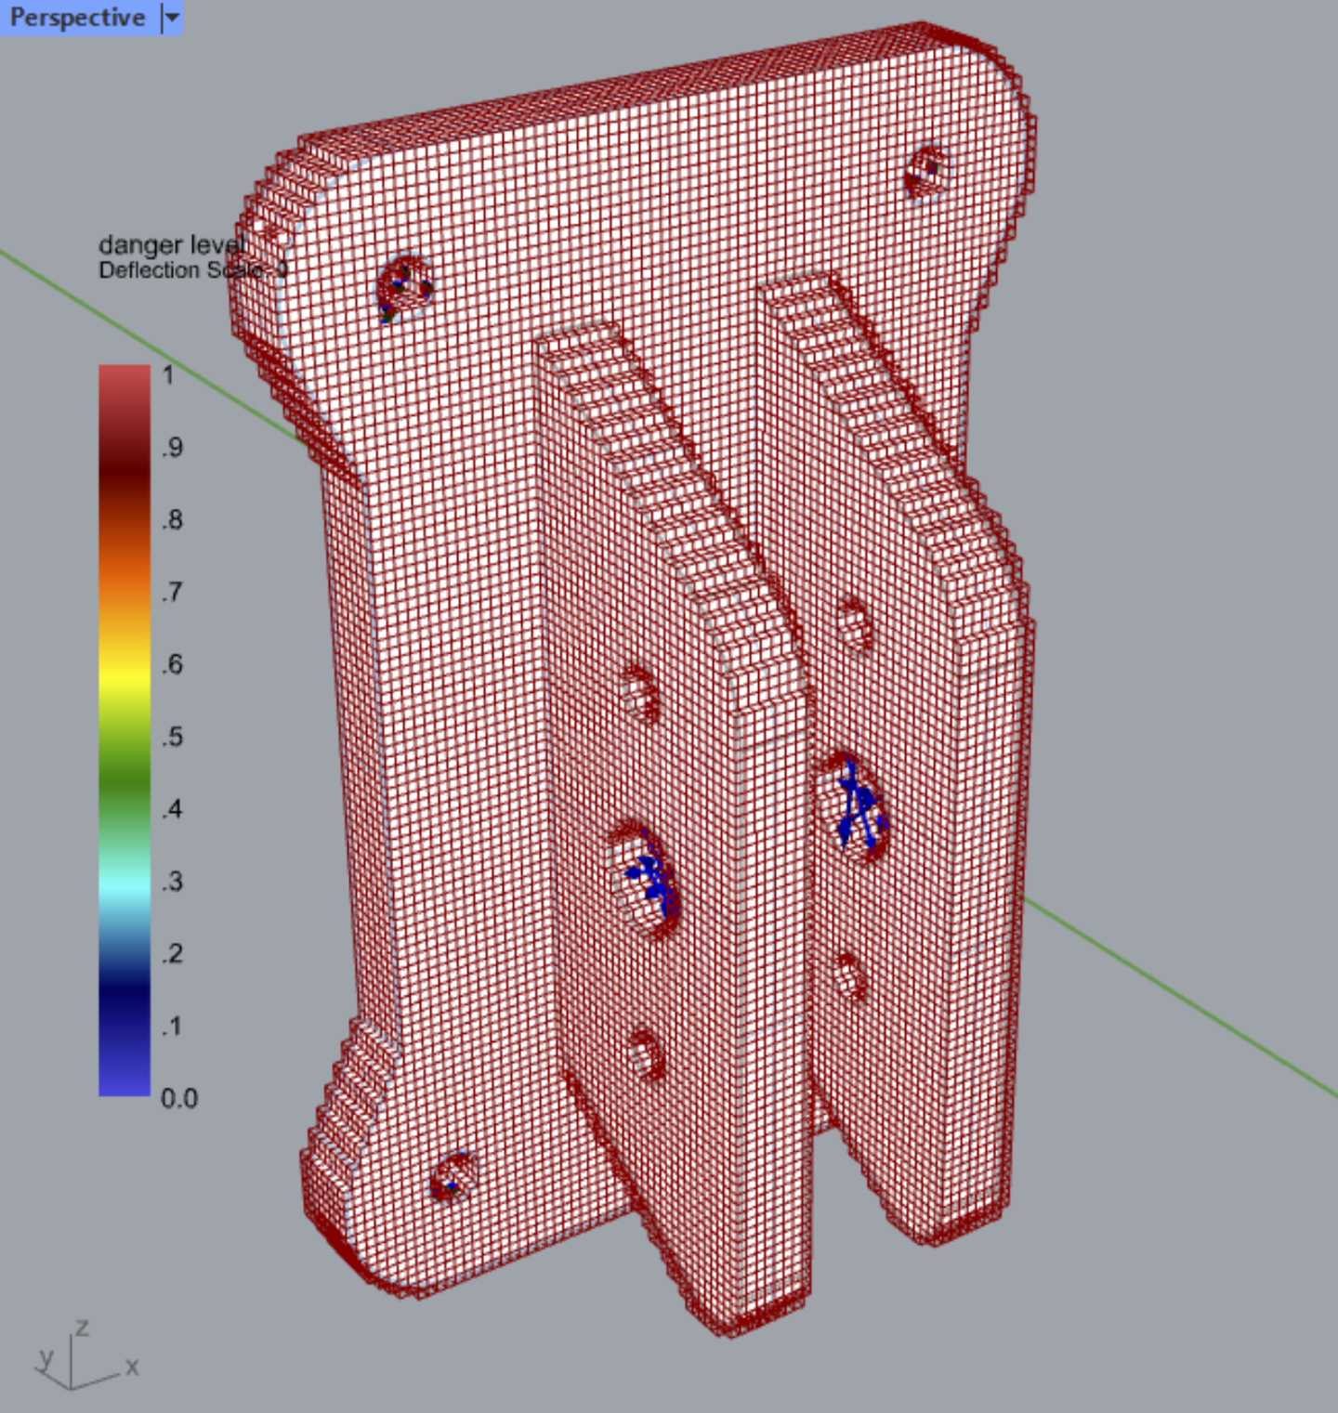Select small upper hole on right rib
This screenshot has height=1413, width=1338.
coord(853,623)
